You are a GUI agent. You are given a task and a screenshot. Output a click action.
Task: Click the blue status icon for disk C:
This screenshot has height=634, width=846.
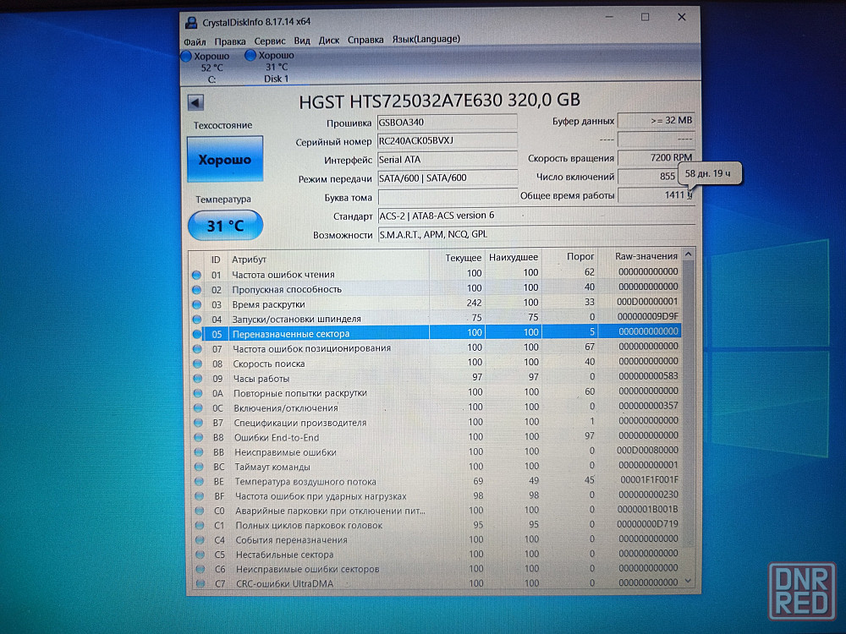tap(186, 56)
